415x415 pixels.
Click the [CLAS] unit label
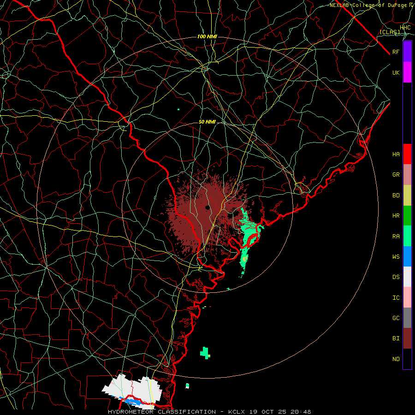(390, 32)
